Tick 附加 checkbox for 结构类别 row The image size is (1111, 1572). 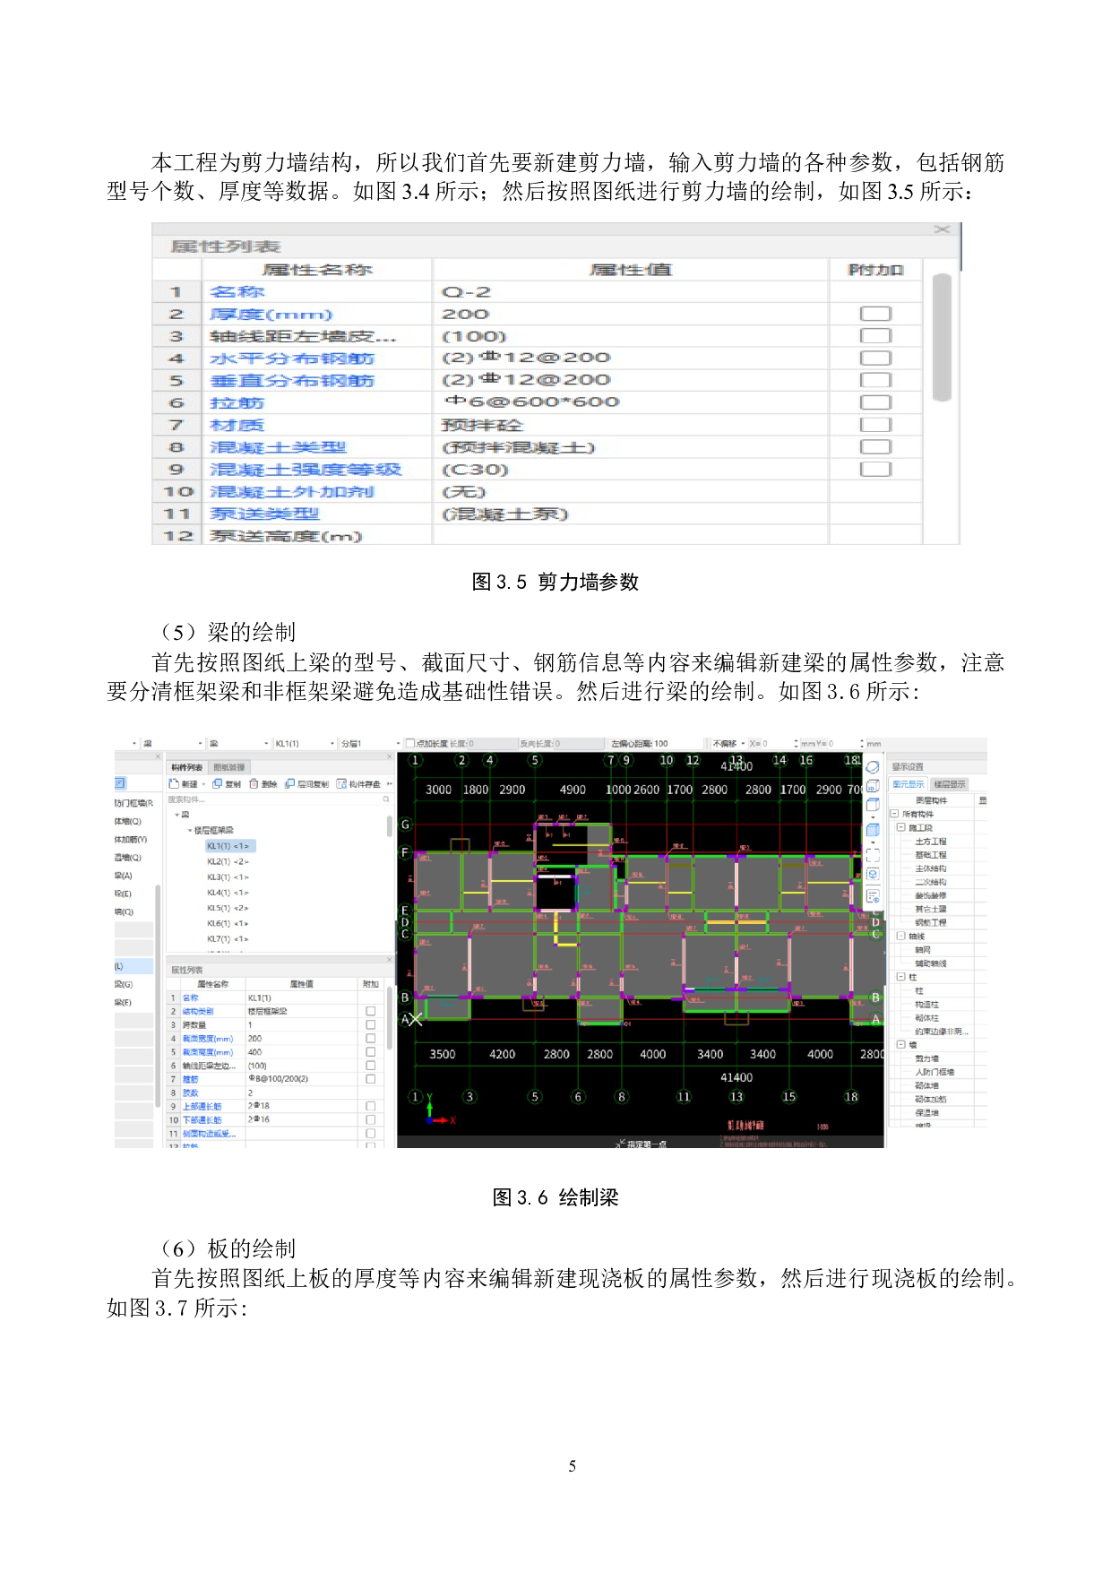(x=370, y=1011)
